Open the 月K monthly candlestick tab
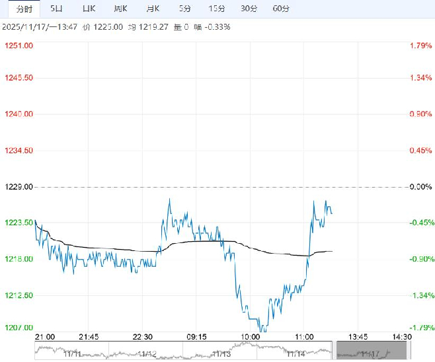The height and width of the screenshot is (362, 435). pos(152,9)
